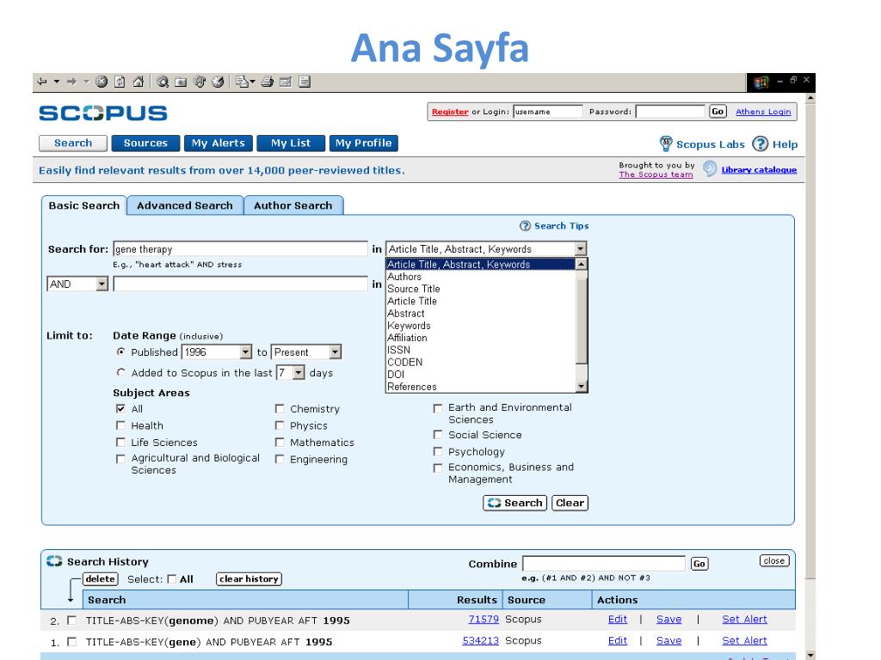Switch to the Author Search tab
Image resolution: width=881 pixels, height=660 pixels.
[293, 205]
